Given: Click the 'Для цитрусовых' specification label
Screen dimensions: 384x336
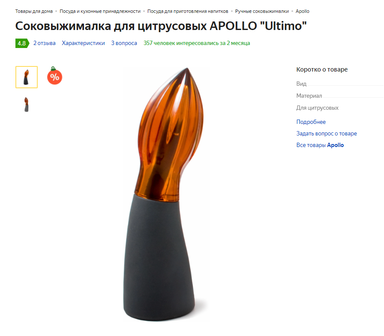Looking at the screenshot, I should coord(318,108).
